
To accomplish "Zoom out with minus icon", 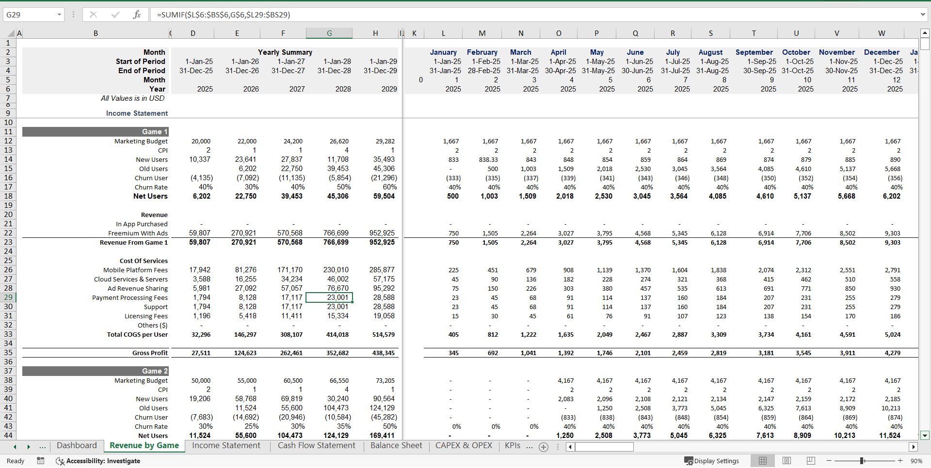I will tap(829, 461).
